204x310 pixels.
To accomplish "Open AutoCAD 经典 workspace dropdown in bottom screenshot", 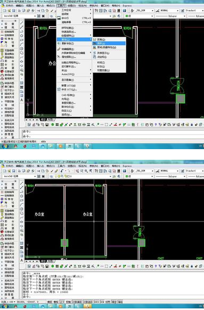I will pos(35,176).
